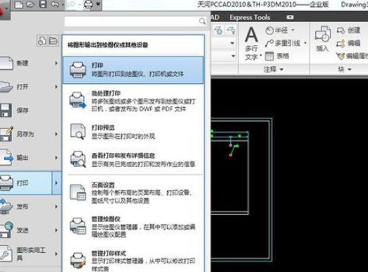This screenshot has height=272, width=368.
Task: Click the globe send icon beside 发送
Action: 6,230
